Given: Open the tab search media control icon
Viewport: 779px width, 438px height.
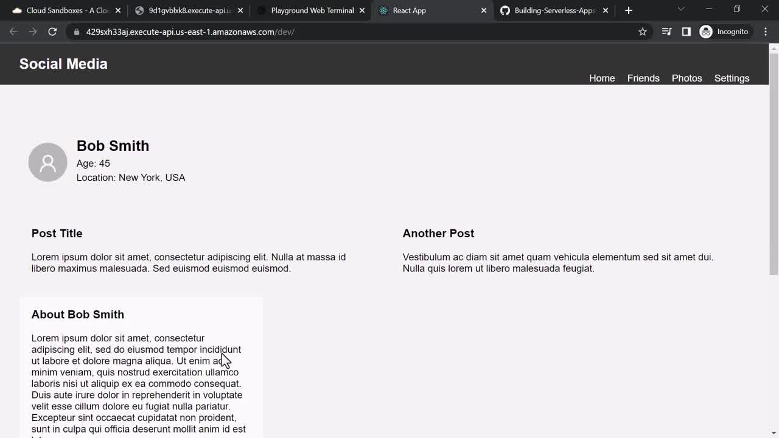Looking at the screenshot, I should [666, 32].
